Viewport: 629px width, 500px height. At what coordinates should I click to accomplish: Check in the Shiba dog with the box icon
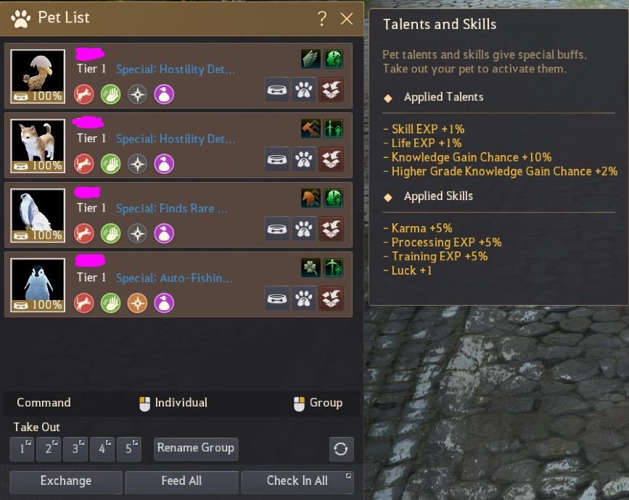[x=331, y=159]
